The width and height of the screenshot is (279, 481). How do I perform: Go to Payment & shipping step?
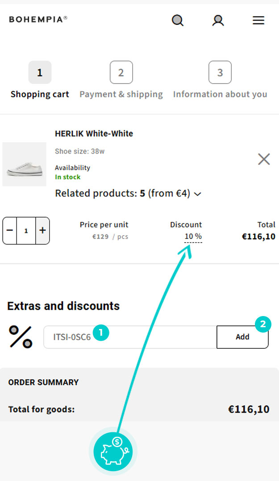click(121, 72)
